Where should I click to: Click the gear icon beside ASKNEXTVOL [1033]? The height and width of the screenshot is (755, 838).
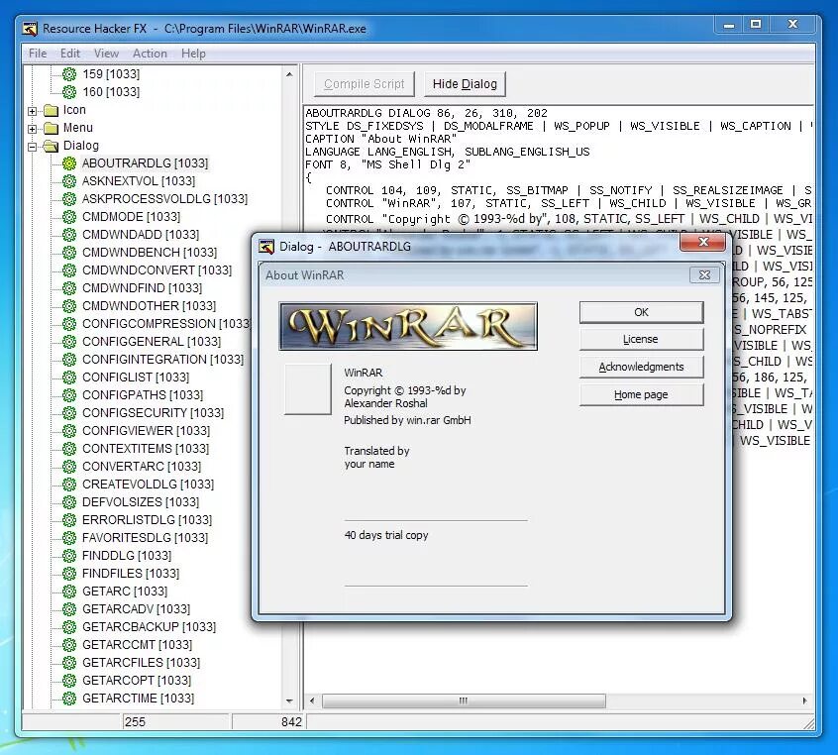[69, 181]
